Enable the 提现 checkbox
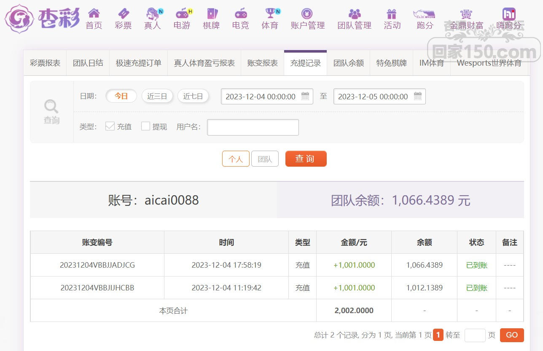 tap(145, 126)
